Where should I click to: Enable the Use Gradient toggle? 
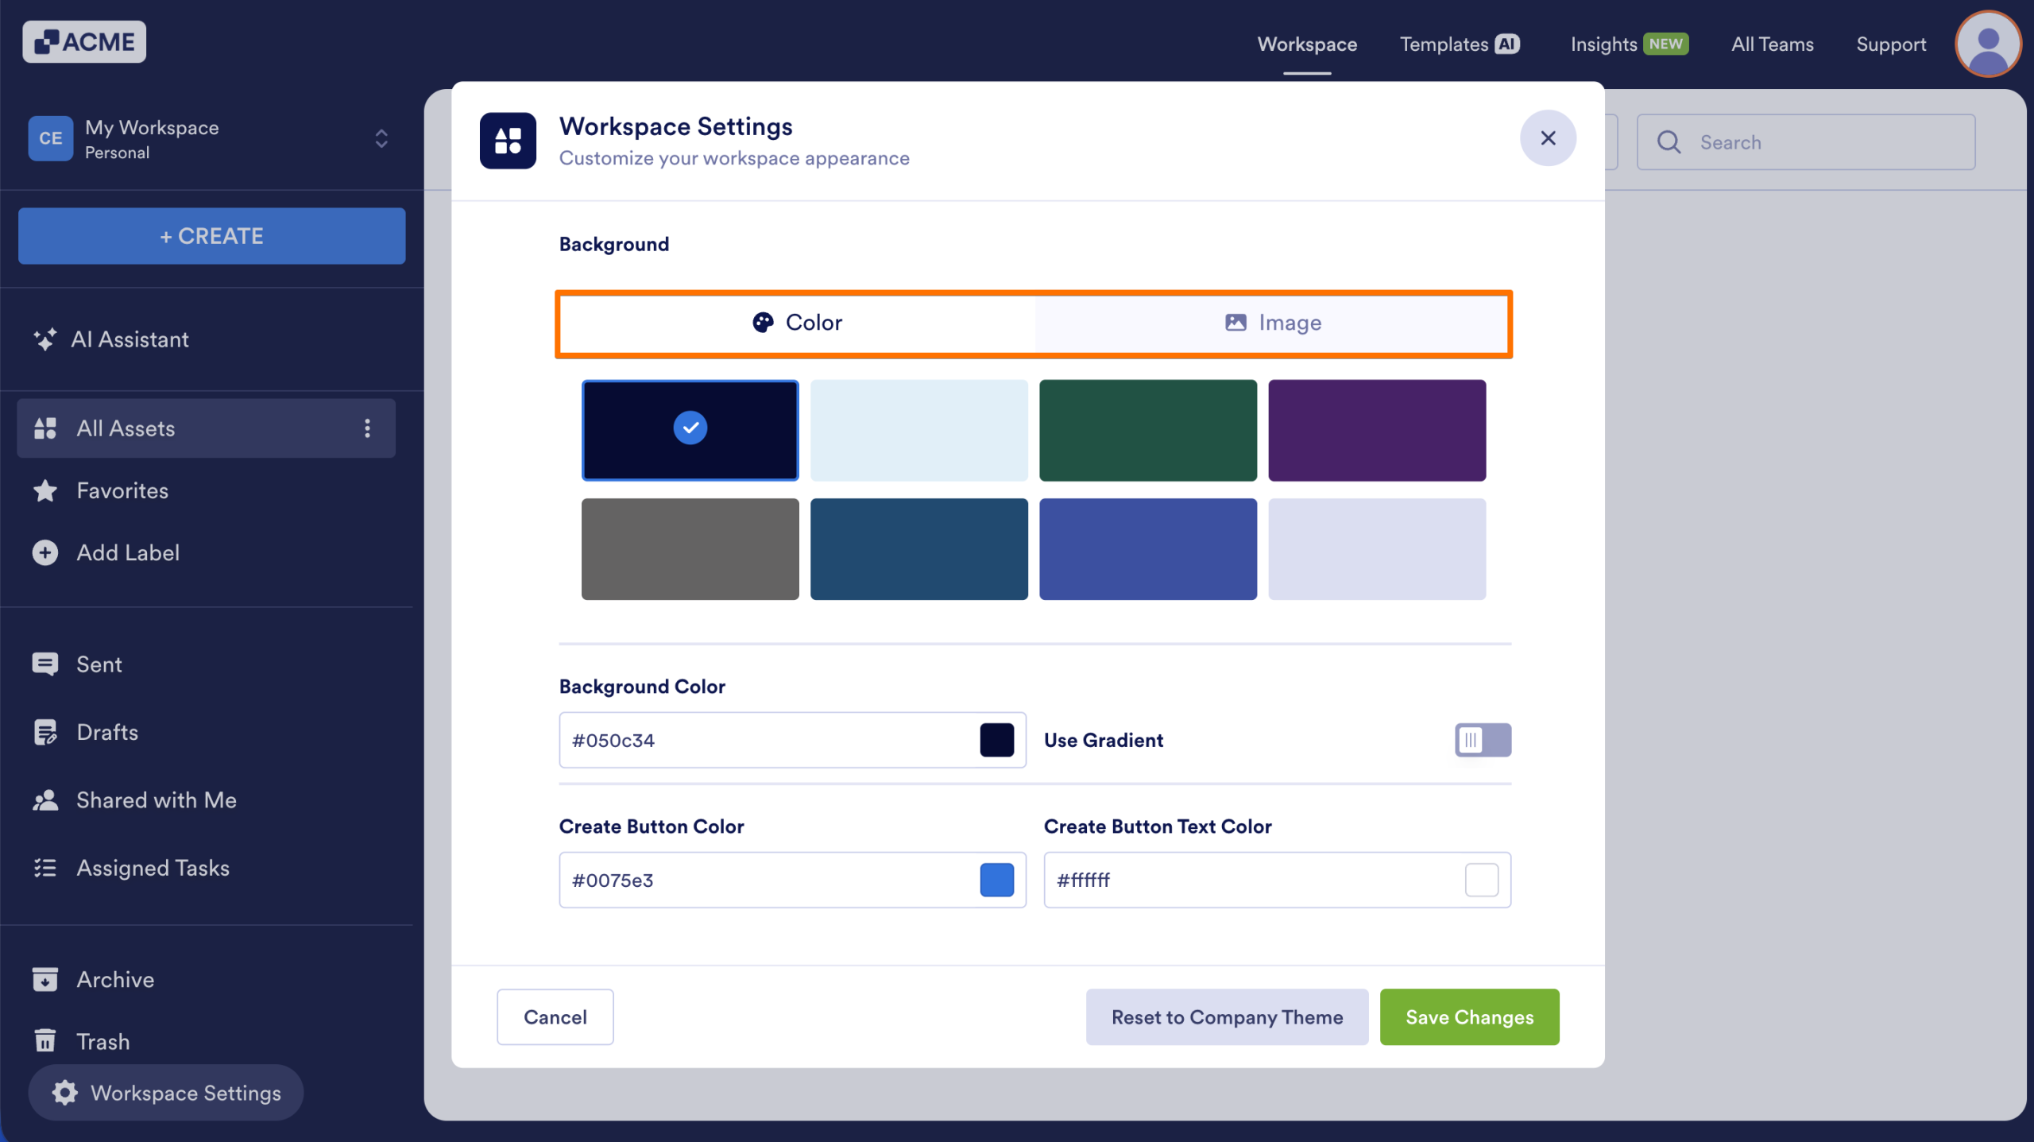(x=1481, y=740)
